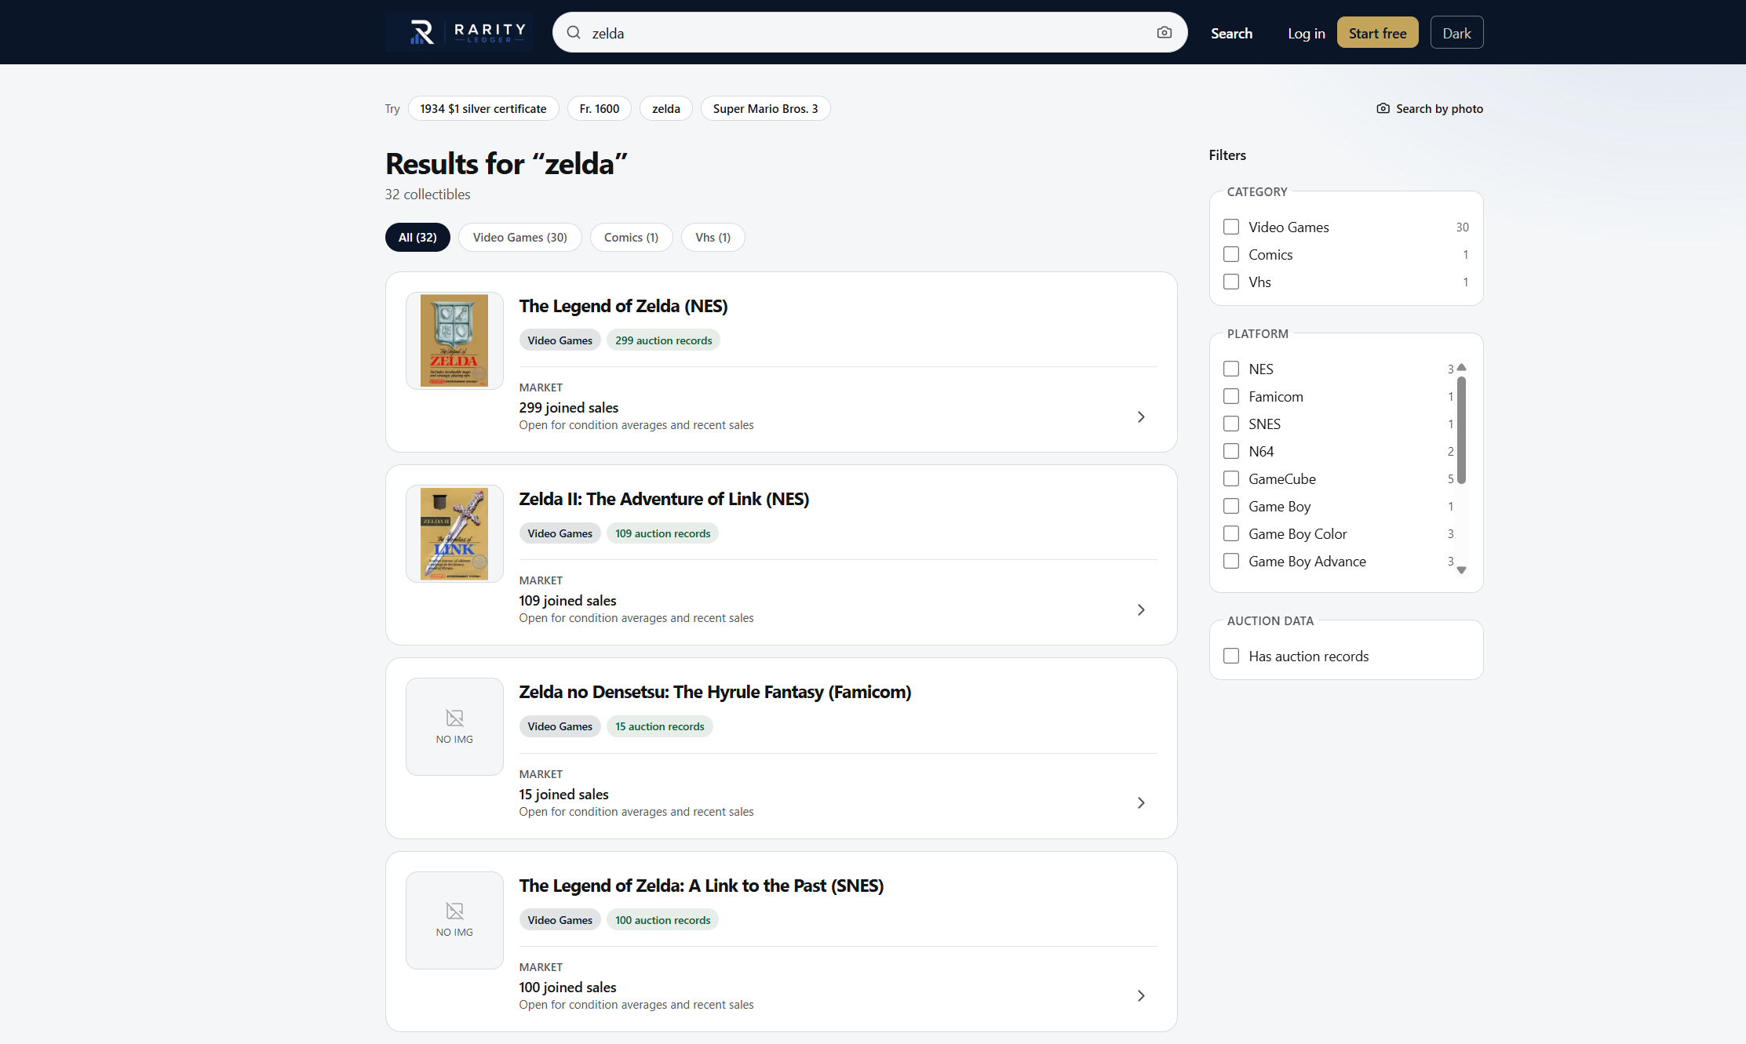Open the Rarity Ledger logo home link

459,32
